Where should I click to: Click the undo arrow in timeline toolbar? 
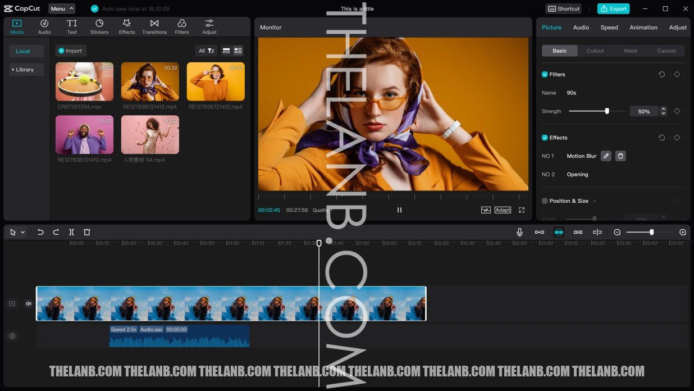pyautogui.click(x=40, y=232)
